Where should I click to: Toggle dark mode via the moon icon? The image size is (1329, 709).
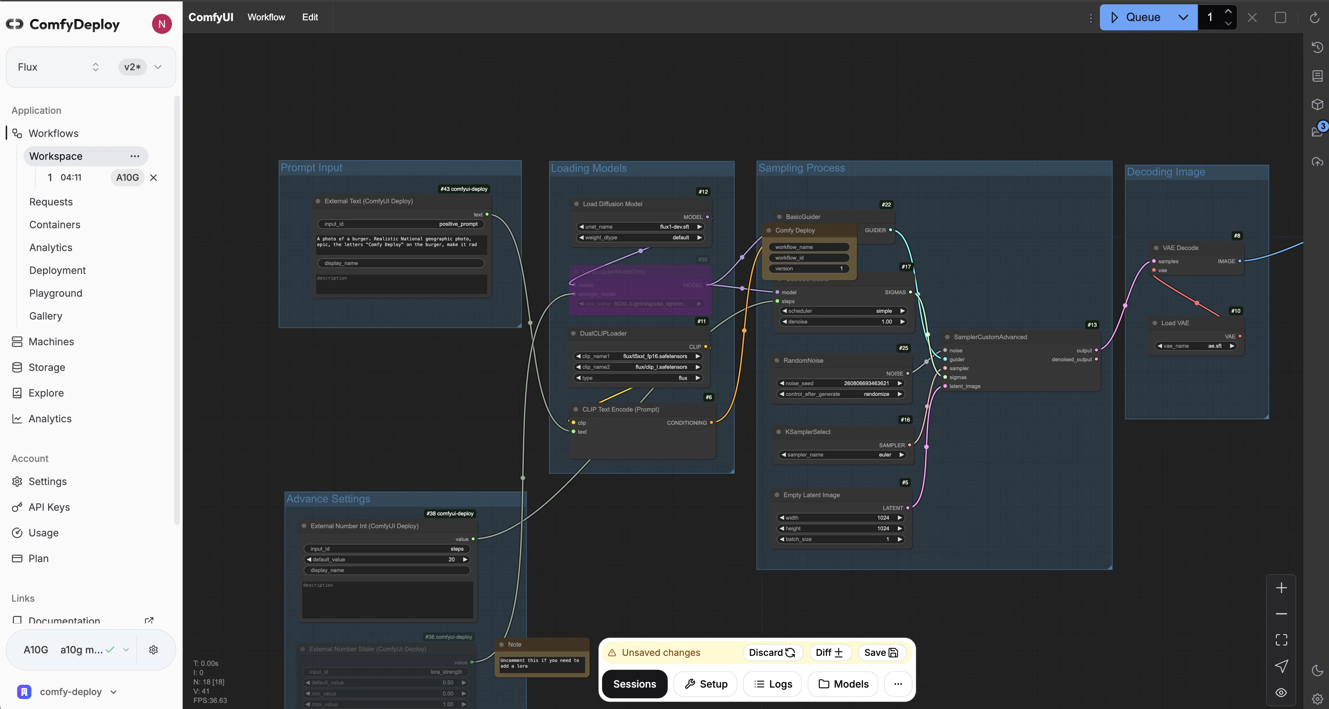(1317, 670)
